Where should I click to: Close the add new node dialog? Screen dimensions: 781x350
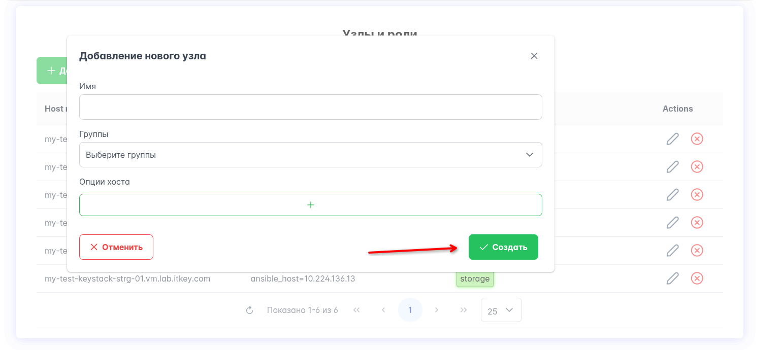click(534, 56)
